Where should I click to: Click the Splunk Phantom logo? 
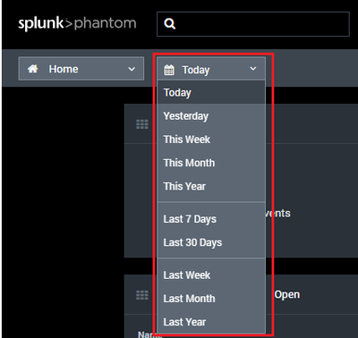(x=77, y=23)
